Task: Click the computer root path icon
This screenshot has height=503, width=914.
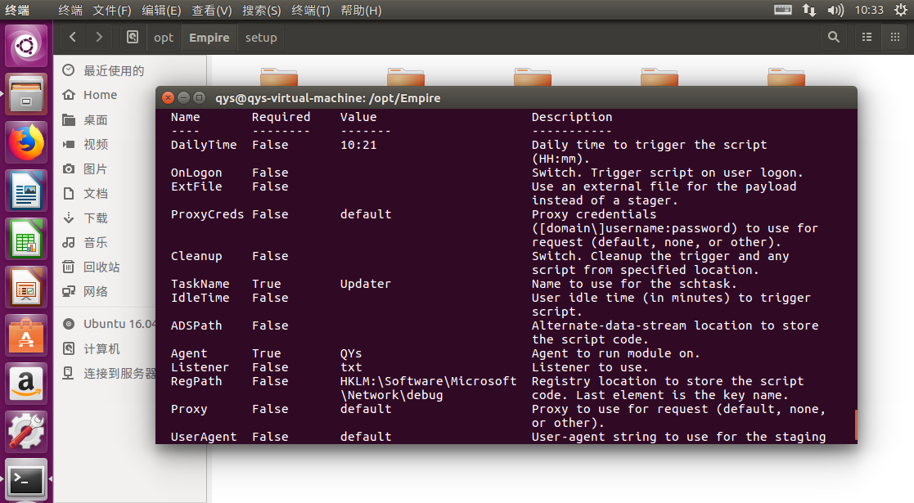Action: pyautogui.click(x=133, y=38)
